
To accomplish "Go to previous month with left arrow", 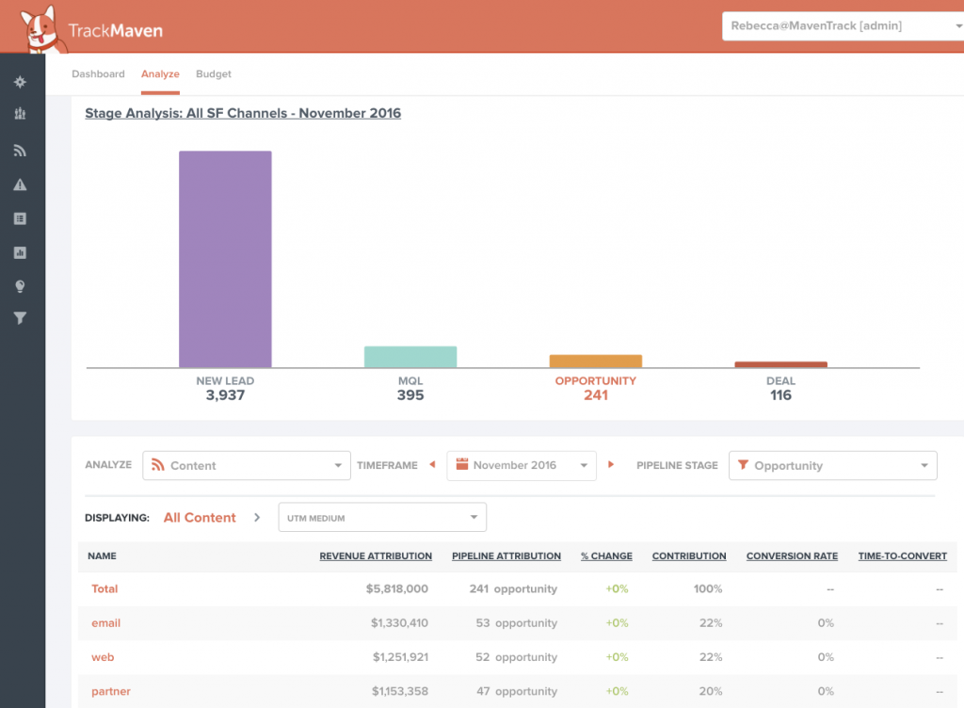I will point(432,465).
